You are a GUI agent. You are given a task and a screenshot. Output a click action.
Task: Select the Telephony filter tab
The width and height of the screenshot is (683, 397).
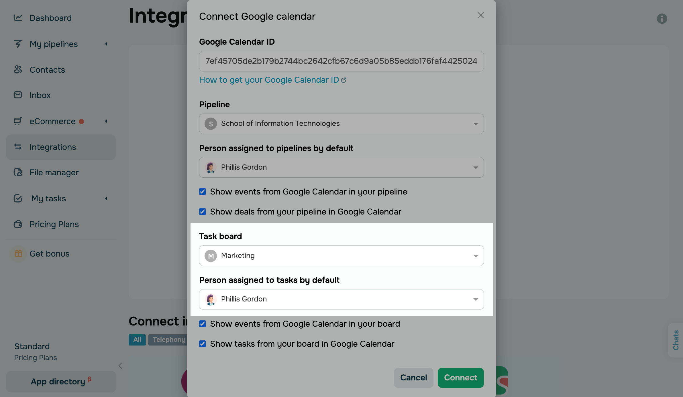coord(168,340)
